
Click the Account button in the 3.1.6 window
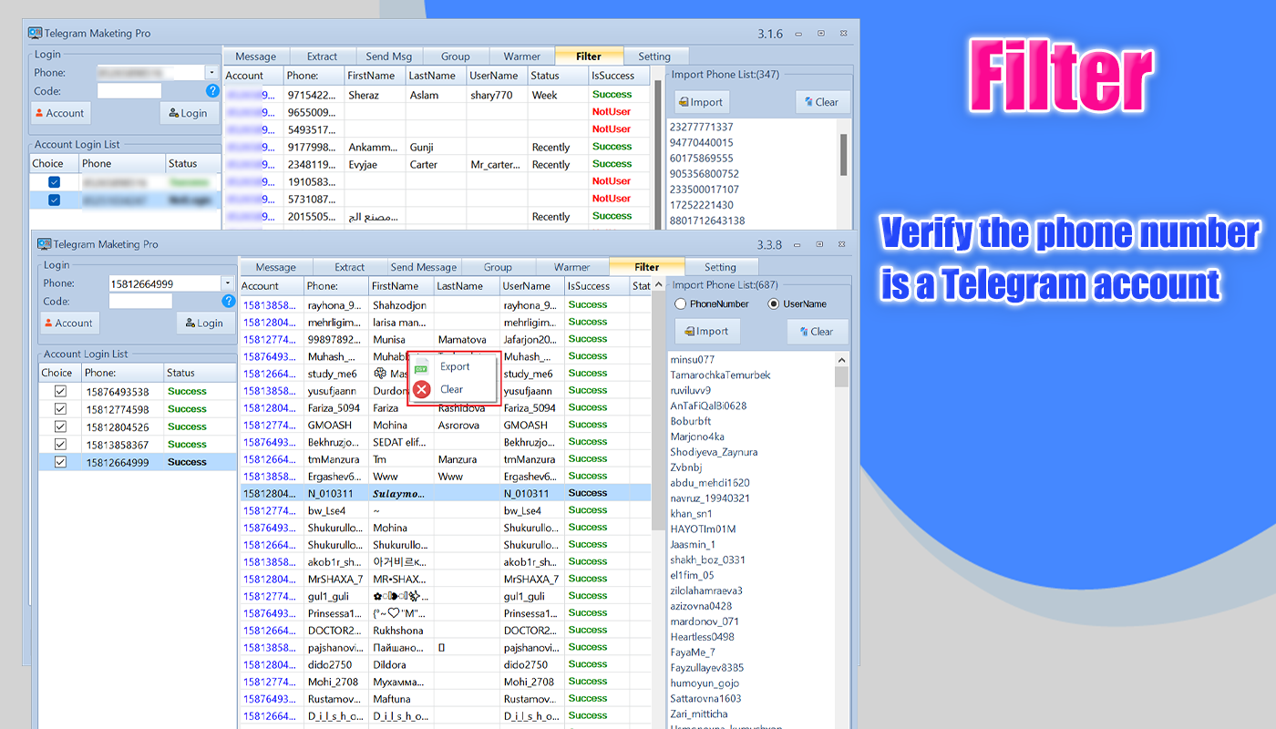(61, 113)
